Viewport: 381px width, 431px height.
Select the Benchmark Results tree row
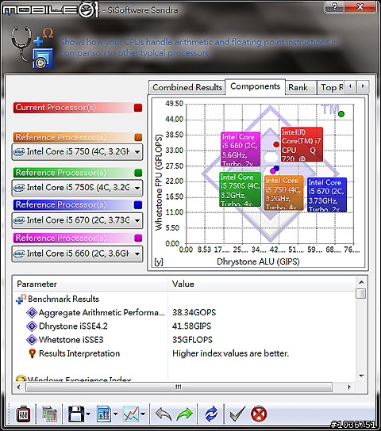(63, 299)
